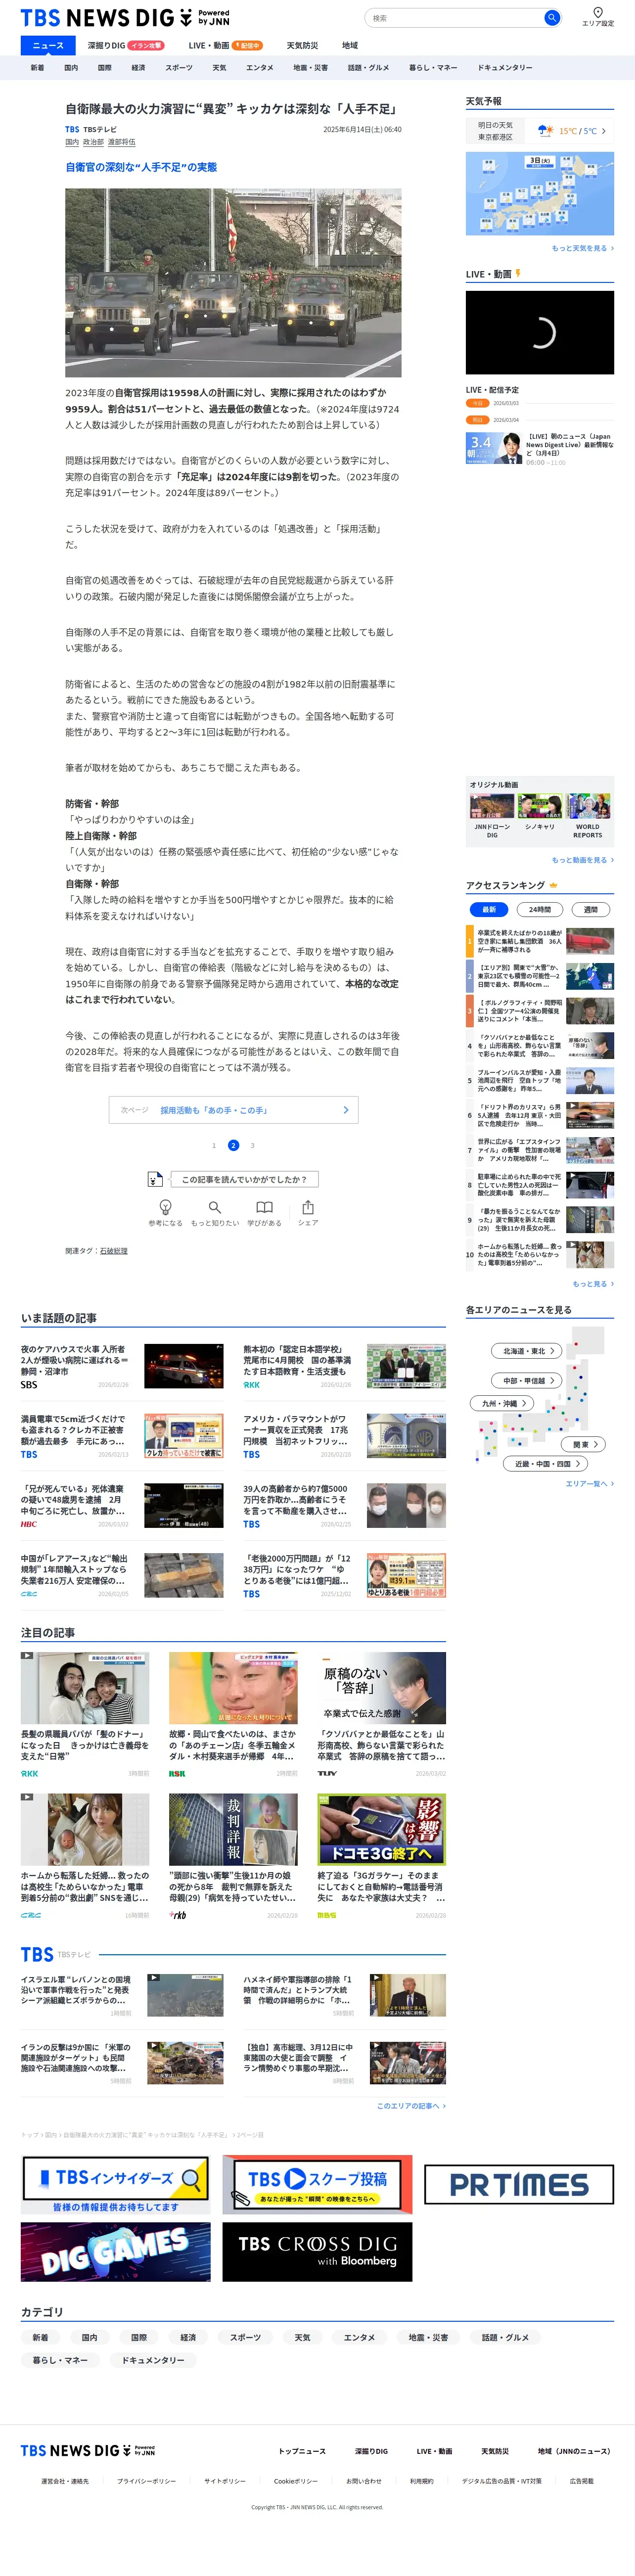Click the もっと知りたい magnifier reaction
The height and width of the screenshot is (2576, 635).
[215, 1212]
